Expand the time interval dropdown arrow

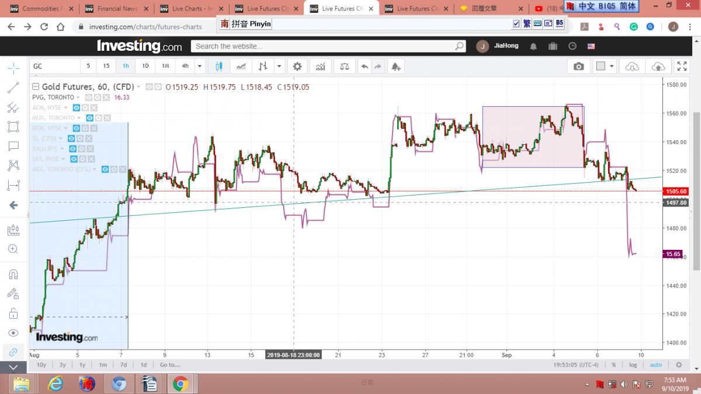200,67
